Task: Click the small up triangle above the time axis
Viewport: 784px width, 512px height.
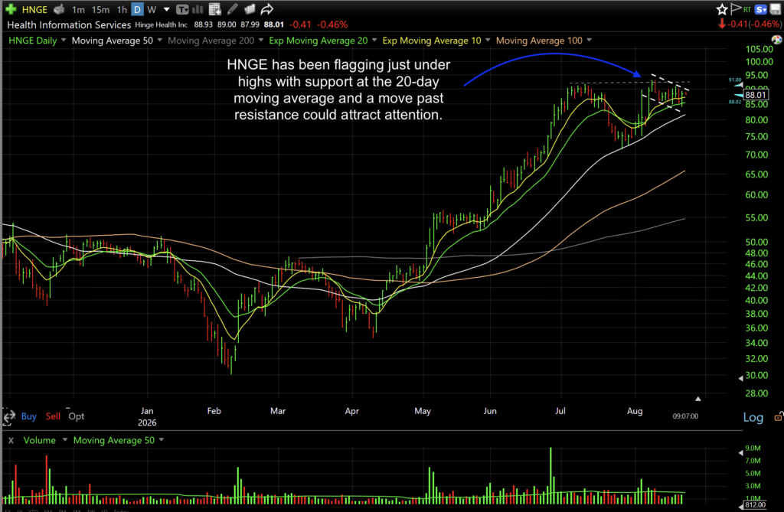Action: click(698, 399)
